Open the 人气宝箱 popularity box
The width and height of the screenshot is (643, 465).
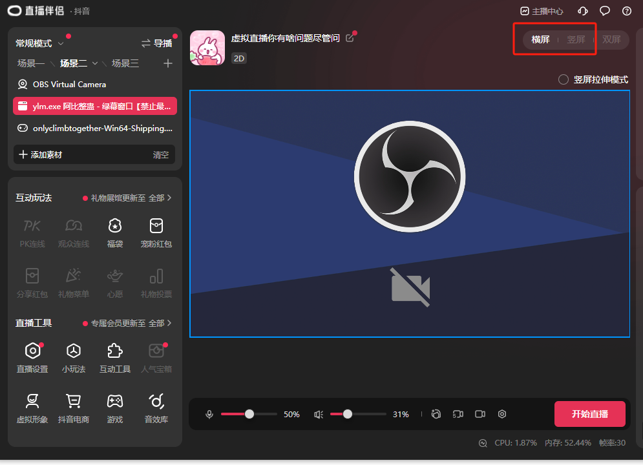(x=156, y=358)
